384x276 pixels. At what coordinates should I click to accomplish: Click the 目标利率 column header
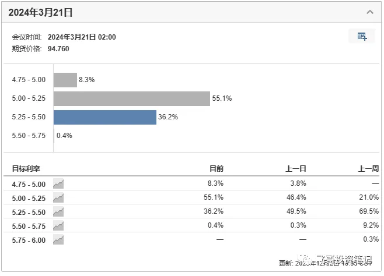point(26,169)
